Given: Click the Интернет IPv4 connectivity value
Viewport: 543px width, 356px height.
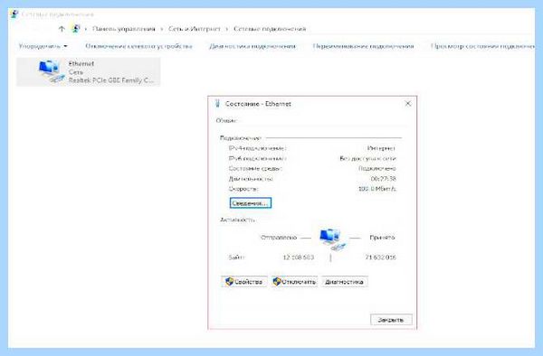Looking at the screenshot, I should (381, 148).
